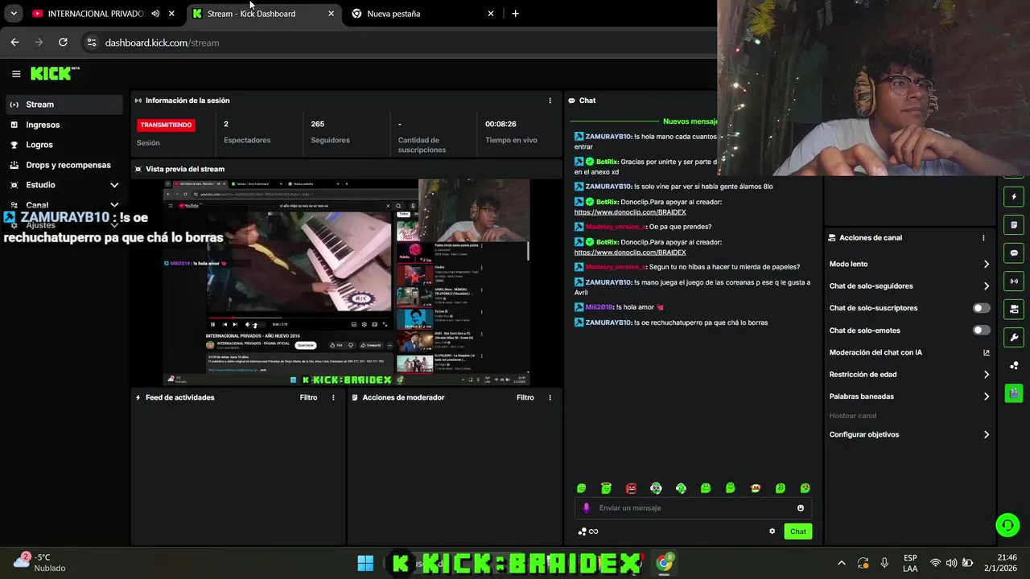Open the hamburger navigation menu
1030x579 pixels.
point(16,74)
